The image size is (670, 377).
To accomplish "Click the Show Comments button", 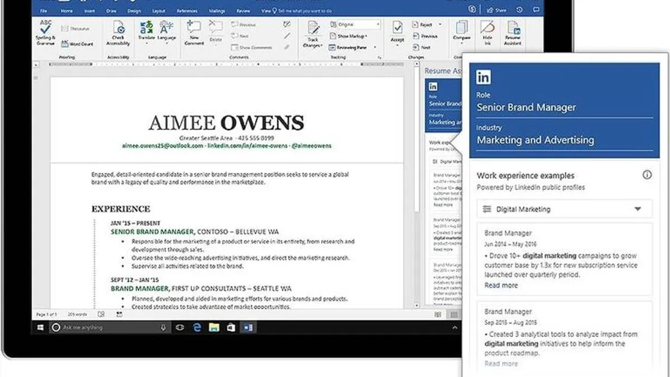I will tap(251, 47).
